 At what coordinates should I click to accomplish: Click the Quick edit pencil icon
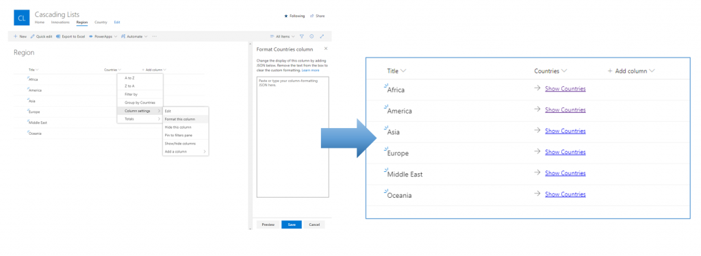click(x=32, y=37)
